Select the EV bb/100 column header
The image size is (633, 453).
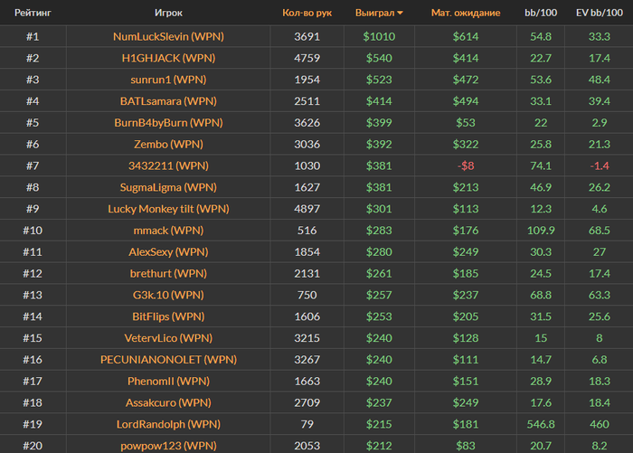[x=599, y=13]
